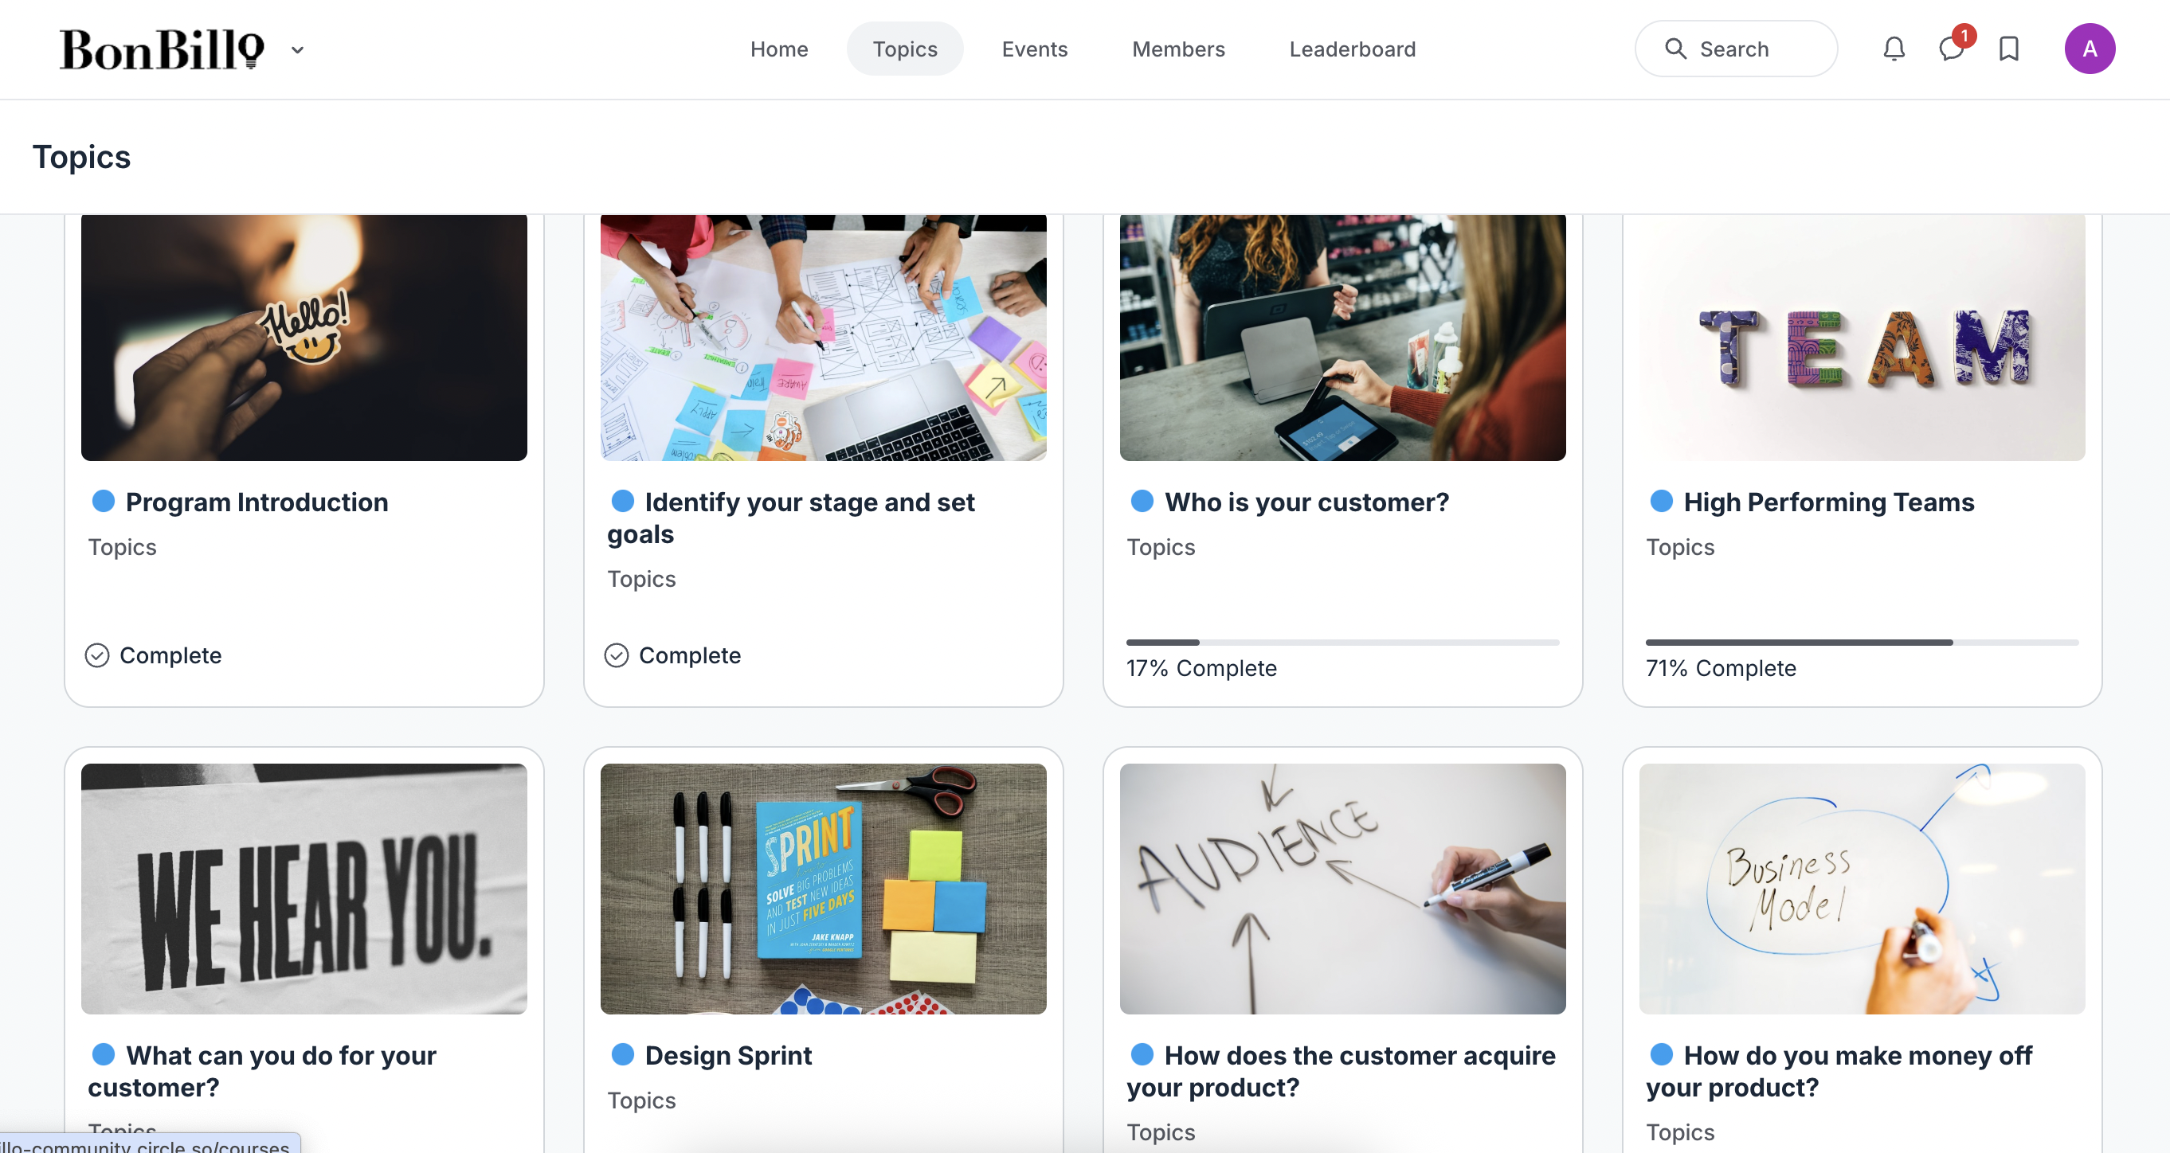Click the purple user avatar
Image resolution: width=2170 pixels, height=1153 pixels.
pyautogui.click(x=2089, y=49)
